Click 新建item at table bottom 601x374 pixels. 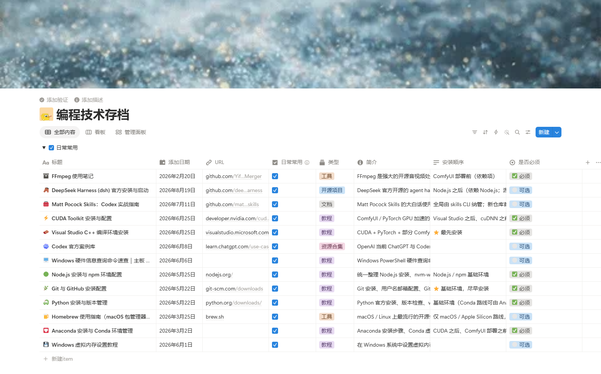click(x=58, y=359)
